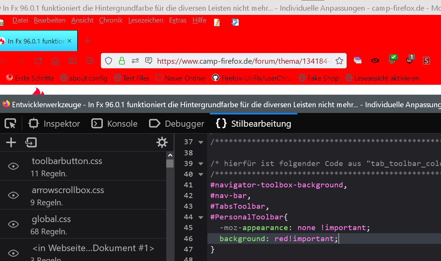Open the Fake Shop bookmark
441x261 pixels.
(319, 78)
